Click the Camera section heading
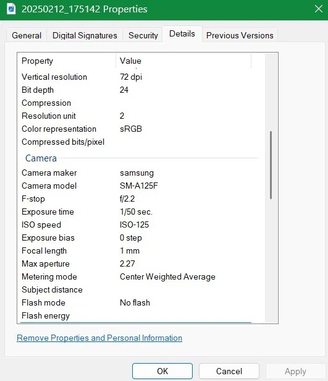Screen dimensions: 328x381 tap(41, 158)
